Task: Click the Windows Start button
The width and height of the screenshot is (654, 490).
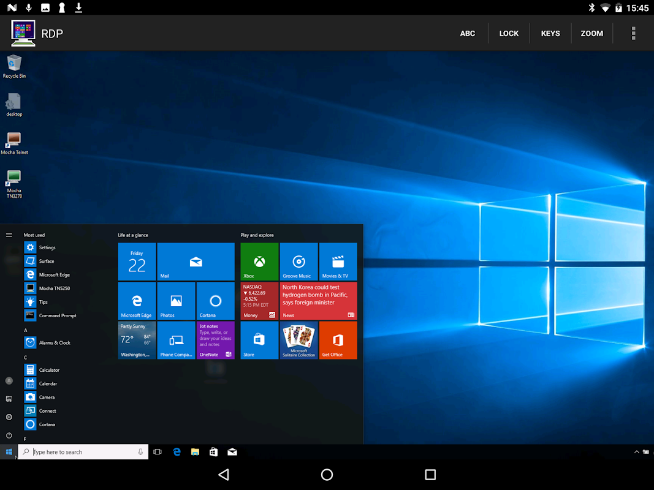Action: 9,452
